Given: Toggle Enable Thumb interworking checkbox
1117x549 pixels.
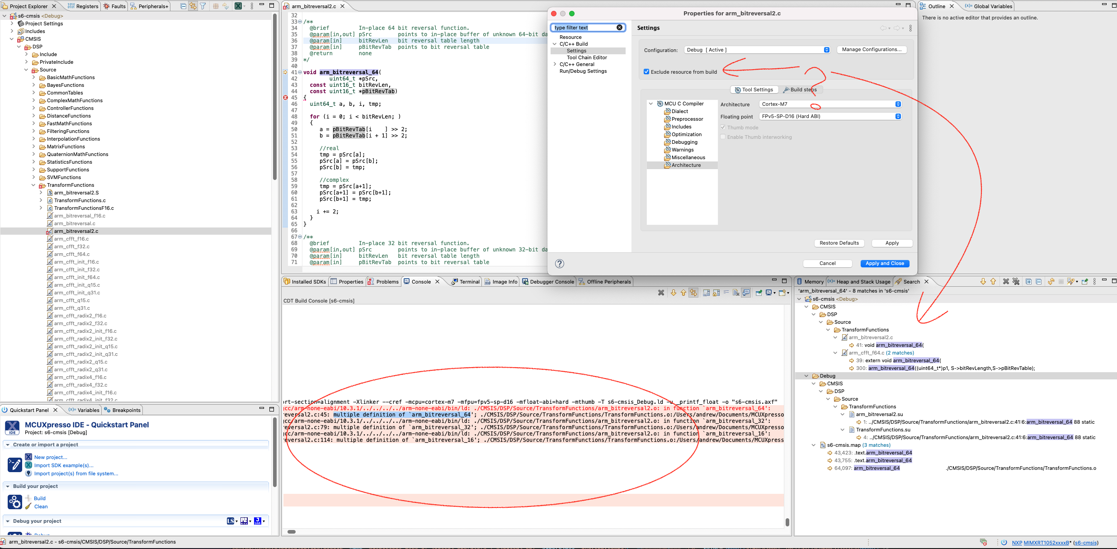Looking at the screenshot, I should 723,137.
